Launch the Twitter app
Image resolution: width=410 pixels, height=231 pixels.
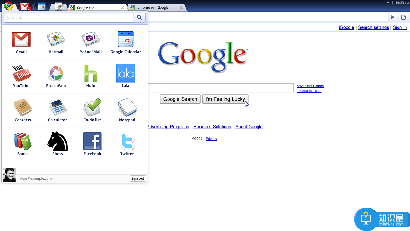tap(127, 141)
